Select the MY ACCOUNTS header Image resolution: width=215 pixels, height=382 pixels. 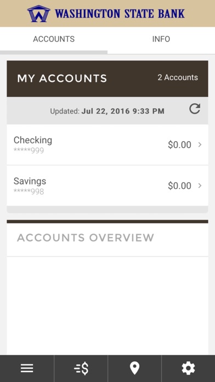[x=62, y=78]
